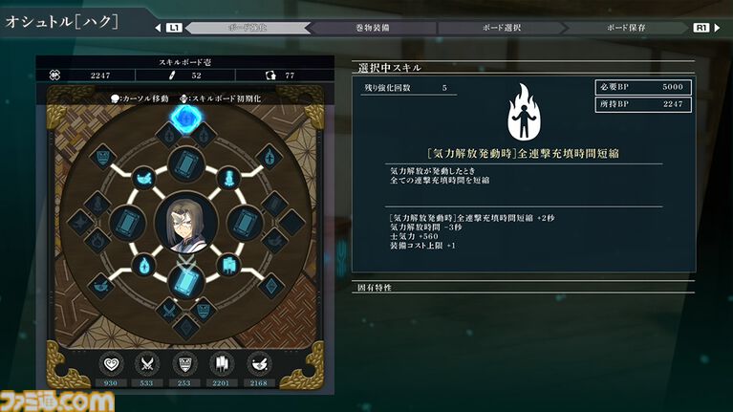Click the heart stat icon above 930
Viewport: 733px width, 412px height.
111,364
